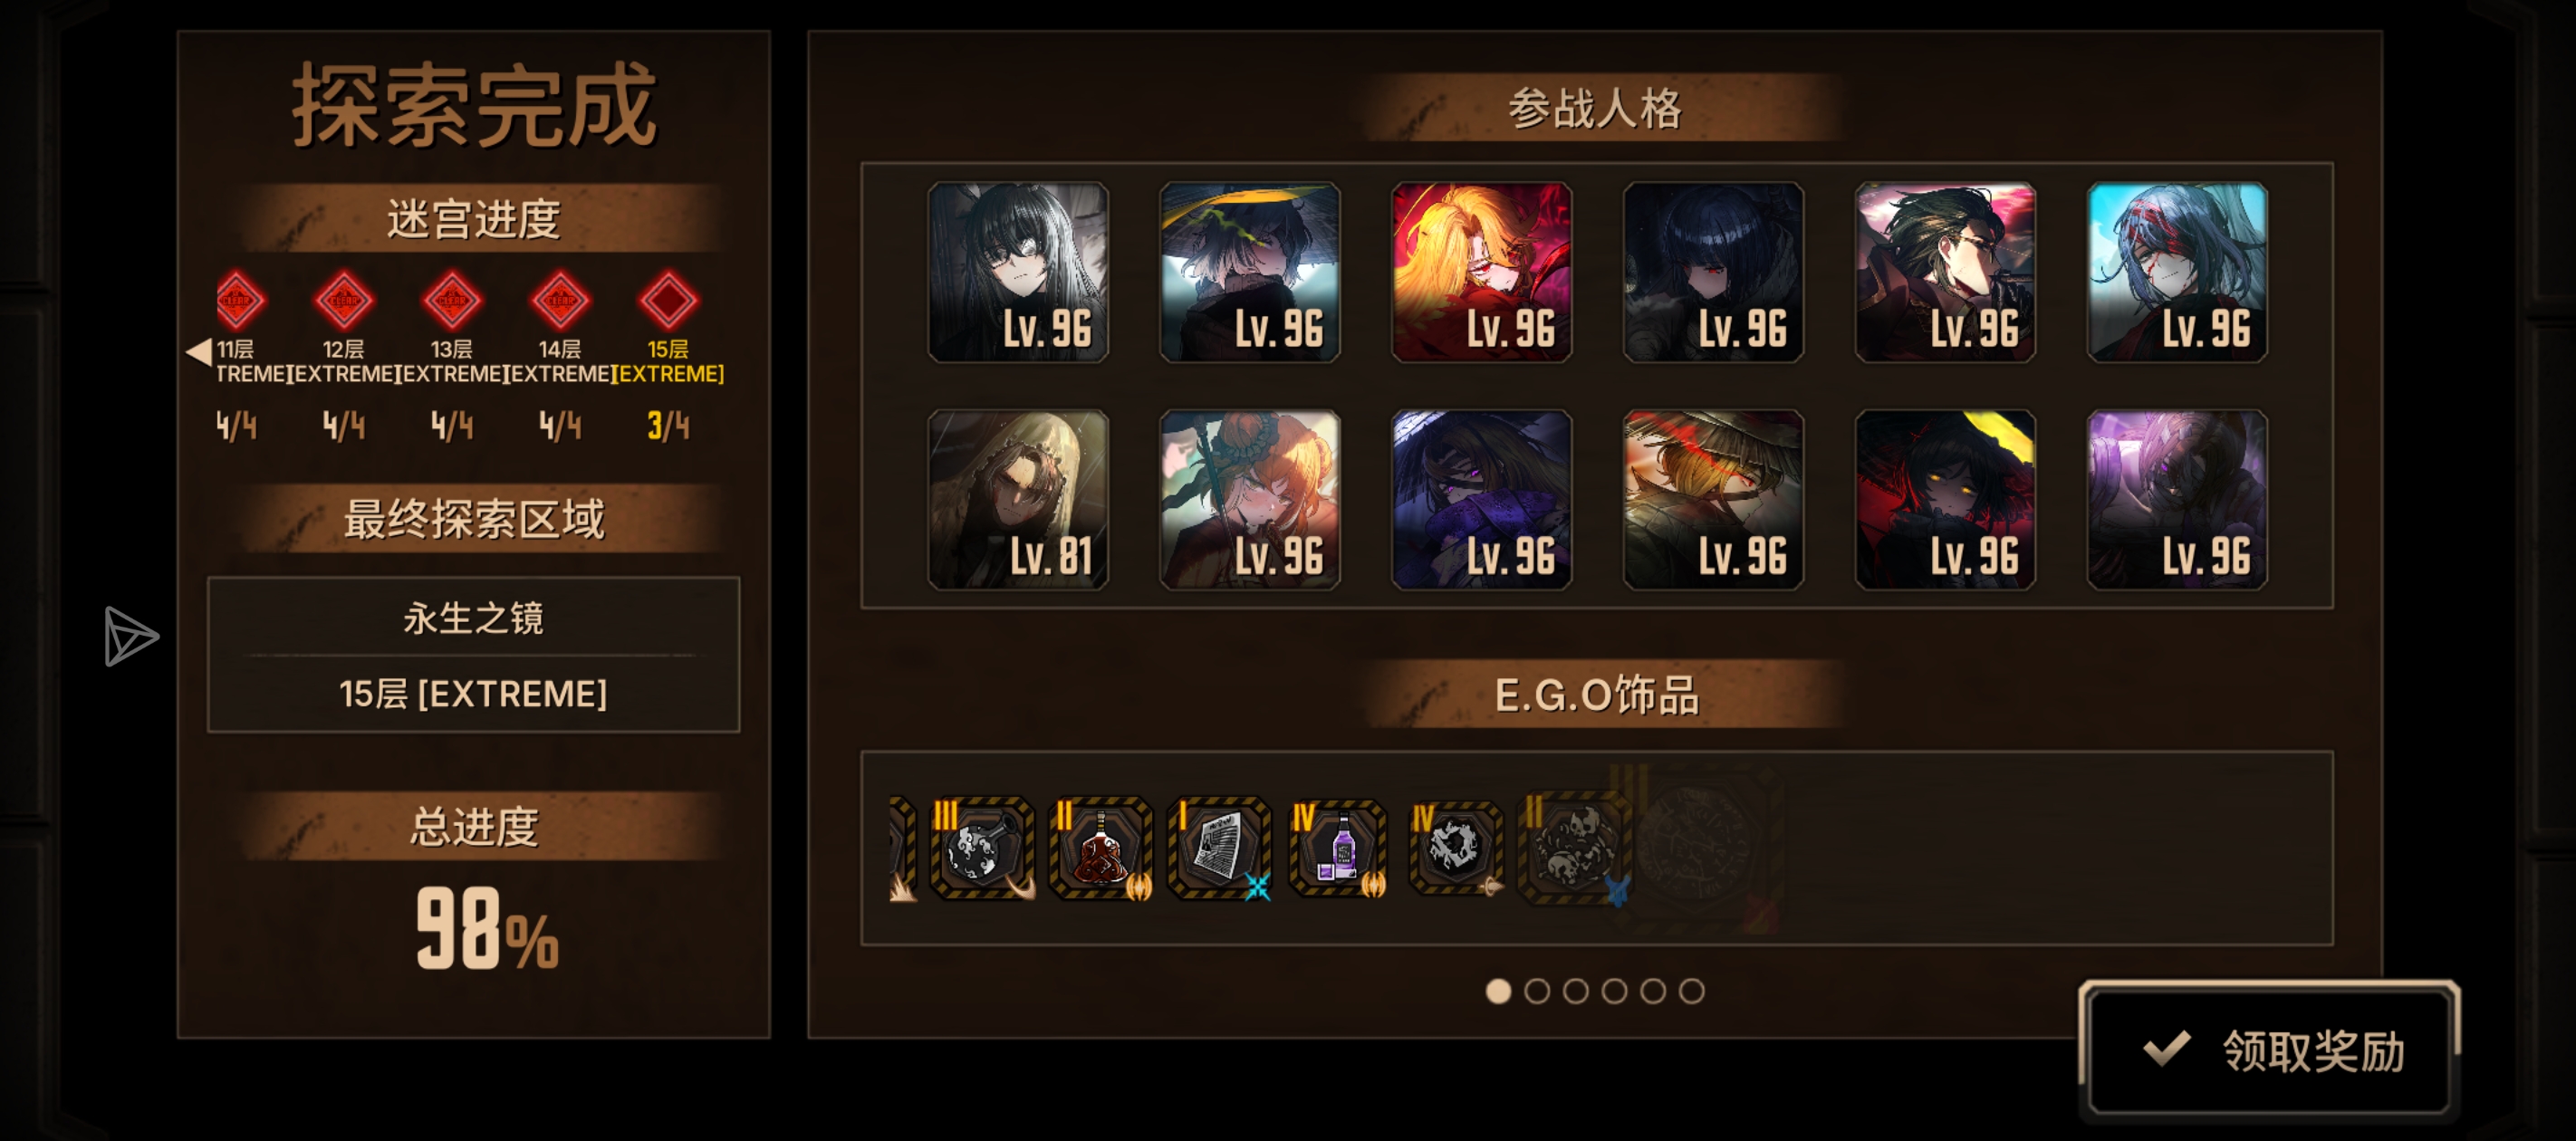
Task: Open the 永生之镜 final area box
Action: pyautogui.click(x=473, y=654)
